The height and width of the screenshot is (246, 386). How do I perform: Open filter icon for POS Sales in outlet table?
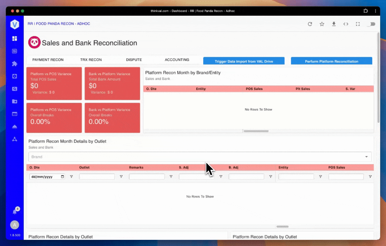tap(370, 176)
